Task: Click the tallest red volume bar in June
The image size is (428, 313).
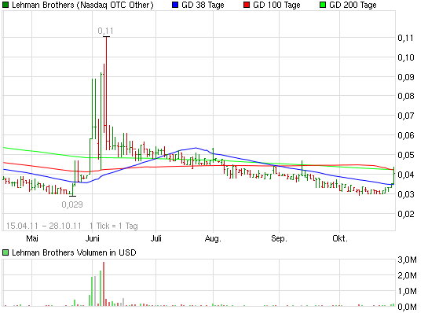Action: pos(104,284)
